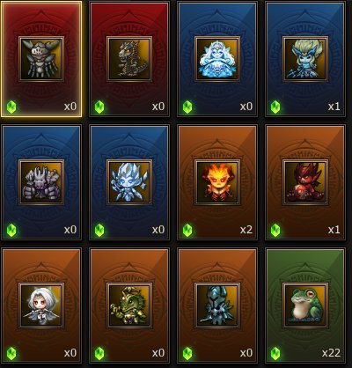Select the green frog portrait

point(305,305)
